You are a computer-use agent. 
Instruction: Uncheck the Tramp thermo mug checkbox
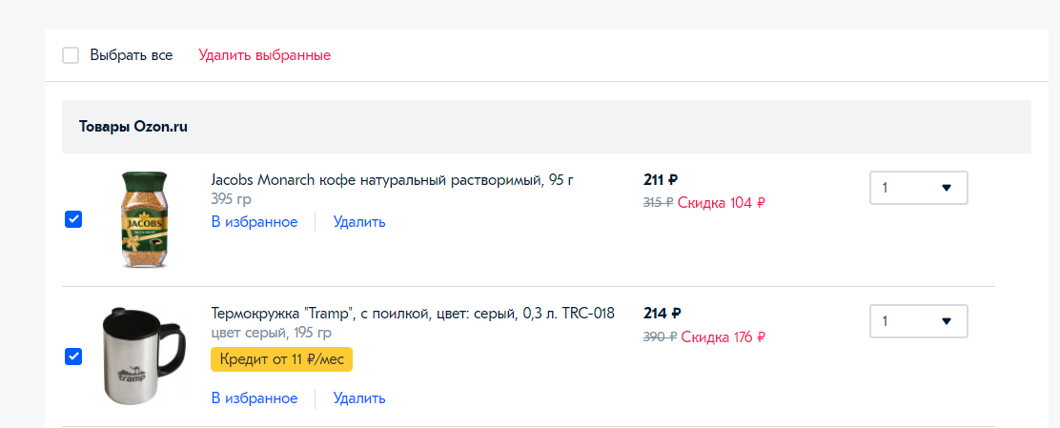[73, 357]
